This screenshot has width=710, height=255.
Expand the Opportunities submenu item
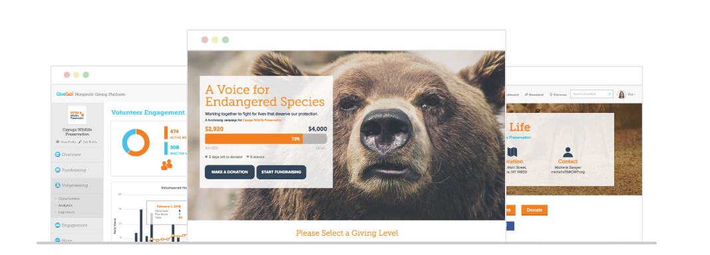click(69, 199)
